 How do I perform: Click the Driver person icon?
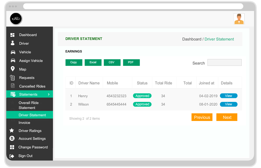coord(13,43)
